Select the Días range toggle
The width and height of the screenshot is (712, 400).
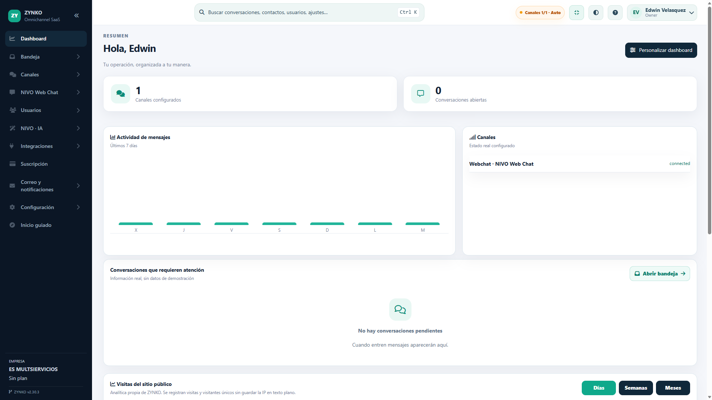pyautogui.click(x=598, y=388)
